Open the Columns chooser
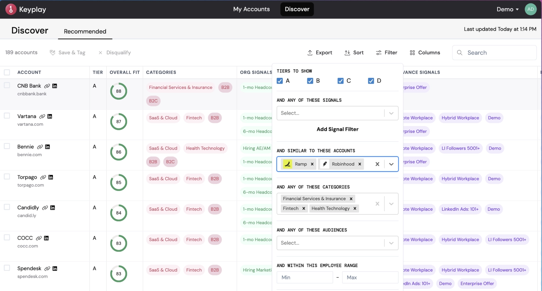 [x=425, y=53]
